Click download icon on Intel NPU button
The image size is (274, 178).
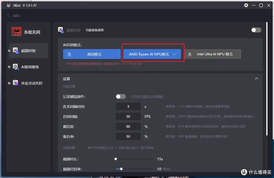190,54
